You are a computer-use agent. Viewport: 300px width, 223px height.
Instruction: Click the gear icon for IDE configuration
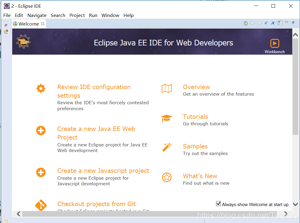click(41, 88)
